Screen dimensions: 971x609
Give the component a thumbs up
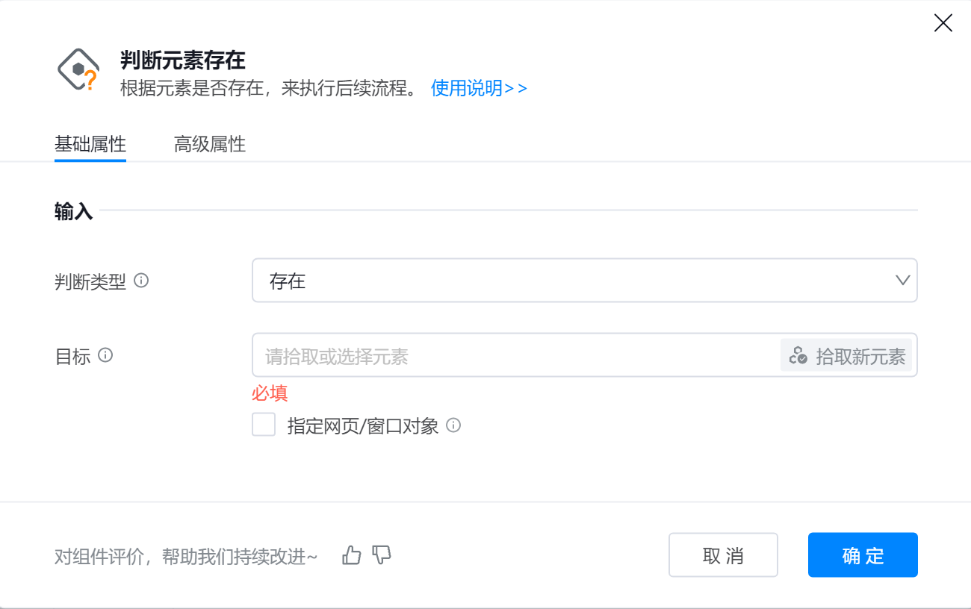coord(352,555)
